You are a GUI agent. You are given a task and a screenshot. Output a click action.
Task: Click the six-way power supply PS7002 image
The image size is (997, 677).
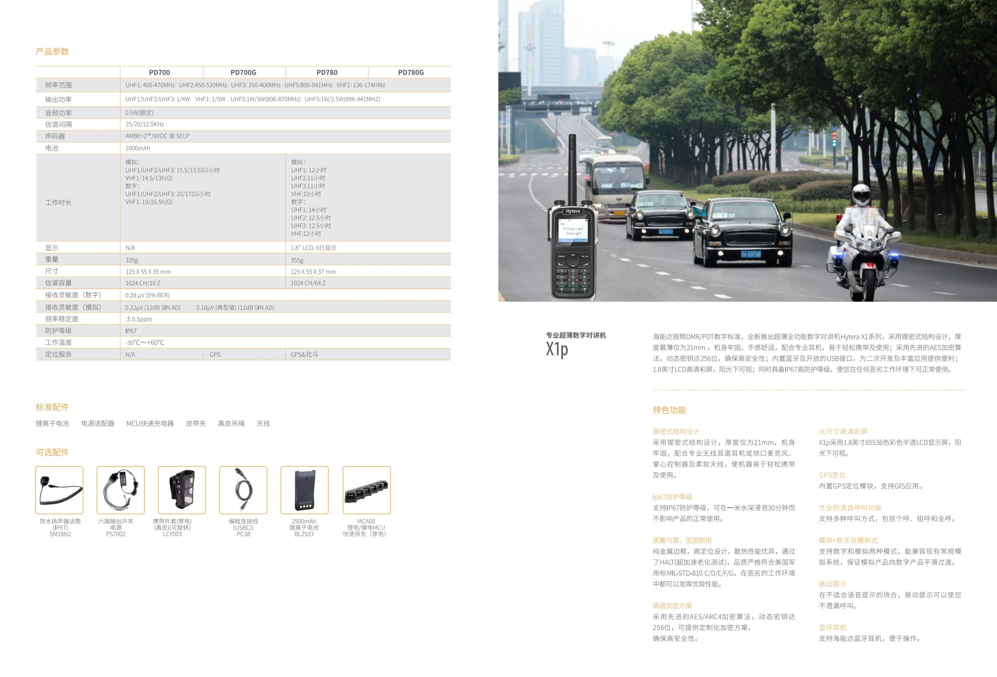(121, 490)
